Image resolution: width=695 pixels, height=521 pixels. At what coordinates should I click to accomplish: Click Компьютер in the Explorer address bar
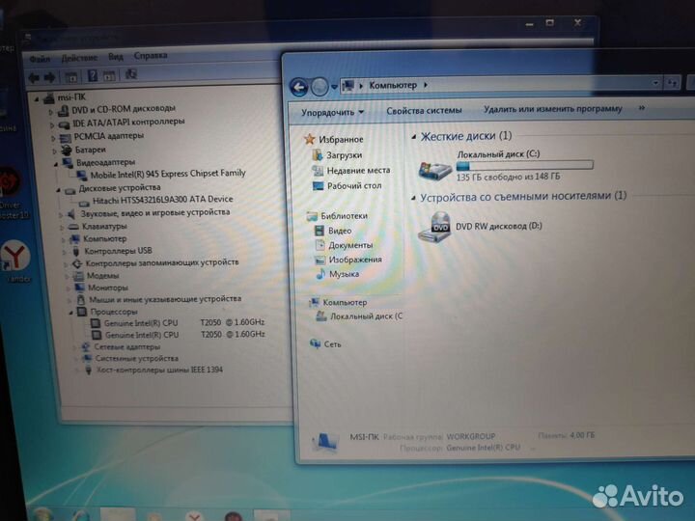pyautogui.click(x=393, y=85)
